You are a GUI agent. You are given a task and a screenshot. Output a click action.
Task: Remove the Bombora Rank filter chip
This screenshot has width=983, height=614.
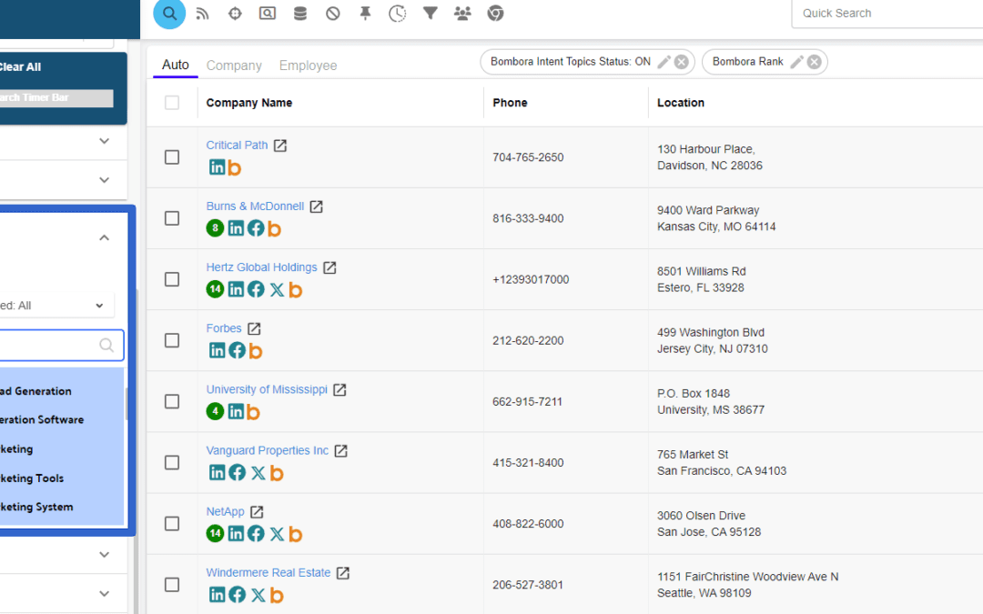pyautogui.click(x=815, y=62)
